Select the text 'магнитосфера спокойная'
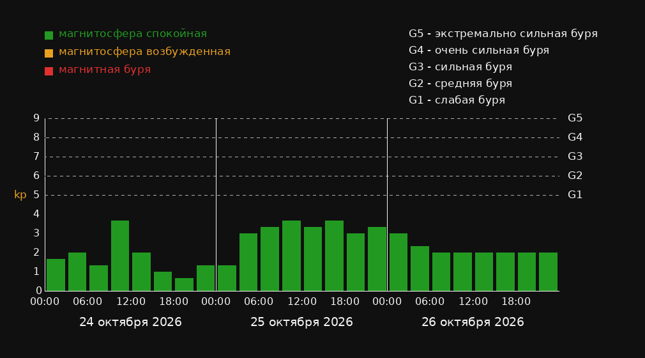Viewport: 645px width, 358px height. point(133,34)
